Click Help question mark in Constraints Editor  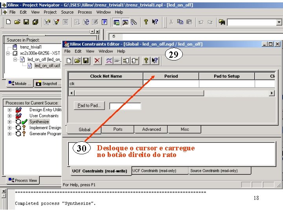pos(146,60)
